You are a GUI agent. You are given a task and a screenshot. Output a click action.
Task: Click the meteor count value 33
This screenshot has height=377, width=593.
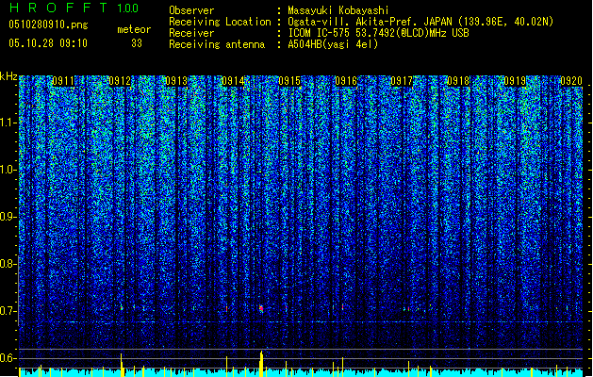tap(137, 43)
